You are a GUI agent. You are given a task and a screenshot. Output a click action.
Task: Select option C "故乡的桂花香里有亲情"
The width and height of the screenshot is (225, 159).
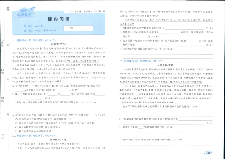pos(38,127)
